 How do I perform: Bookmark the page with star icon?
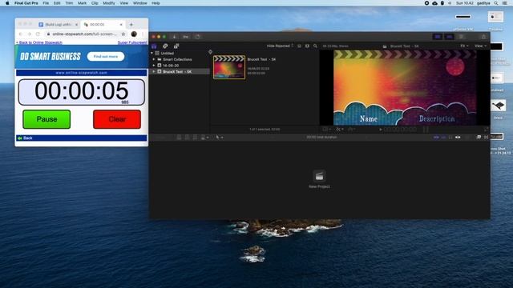tap(123, 34)
